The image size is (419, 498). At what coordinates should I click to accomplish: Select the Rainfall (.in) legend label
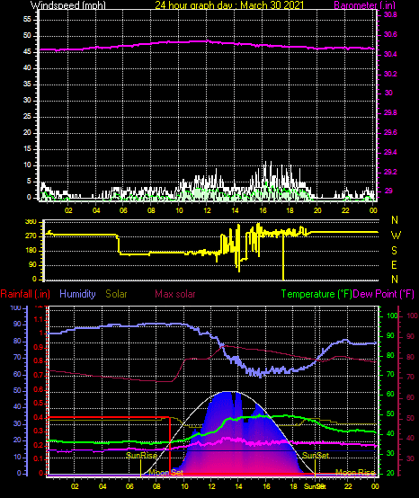[x=25, y=294]
